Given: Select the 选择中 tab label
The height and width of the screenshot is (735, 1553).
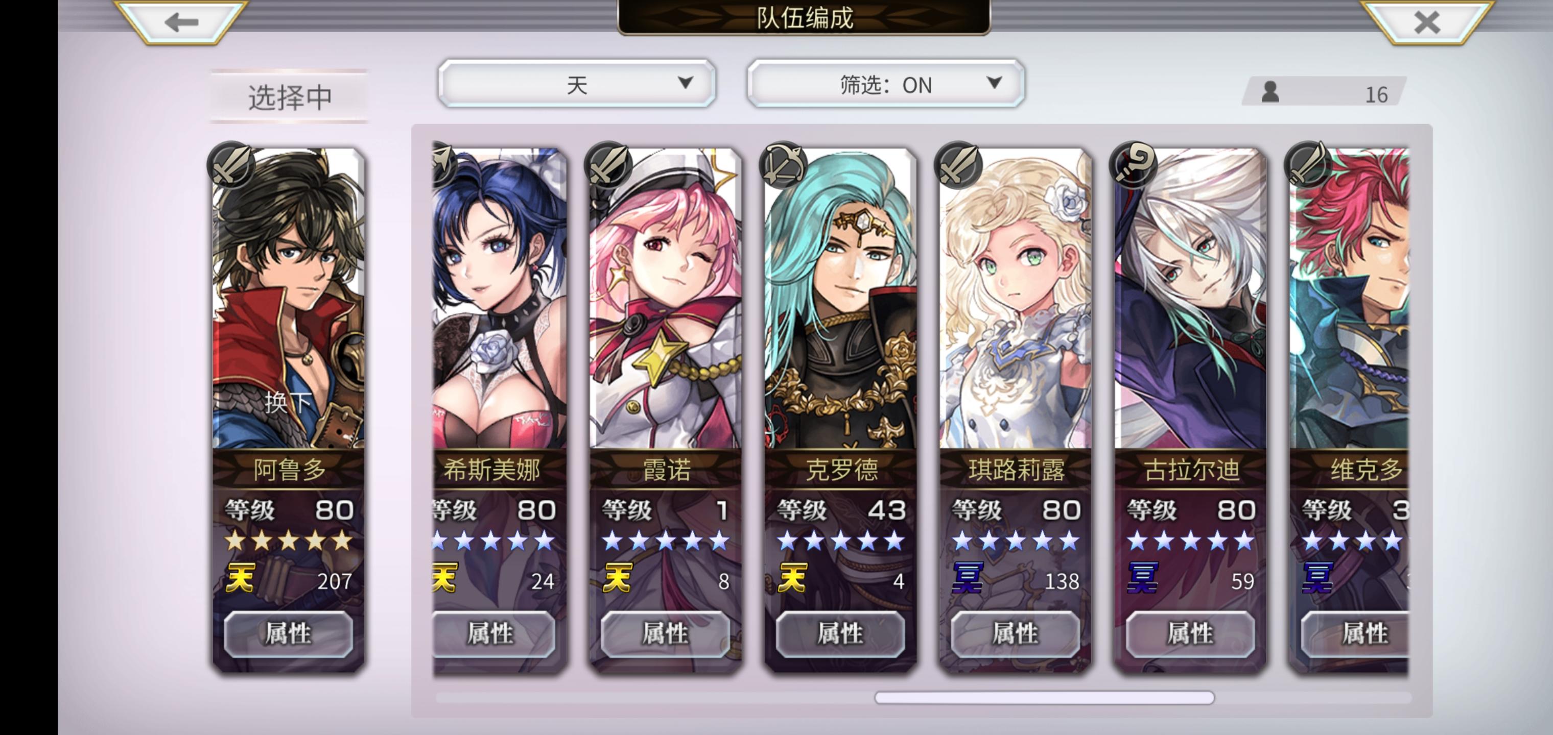Looking at the screenshot, I should (289, 96).
